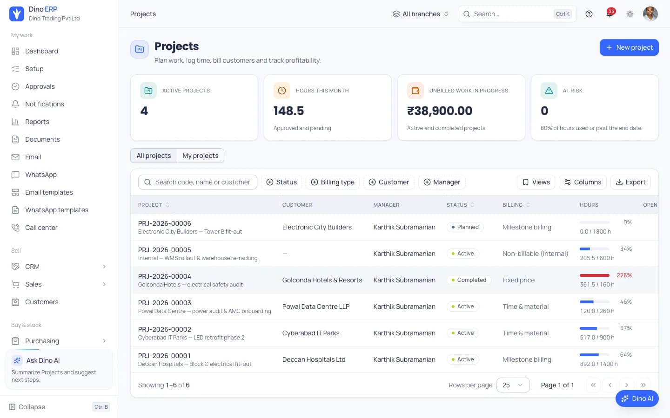Click the New project button
Viewport: 670px width, 418px height.
click(x=629, y=47)
